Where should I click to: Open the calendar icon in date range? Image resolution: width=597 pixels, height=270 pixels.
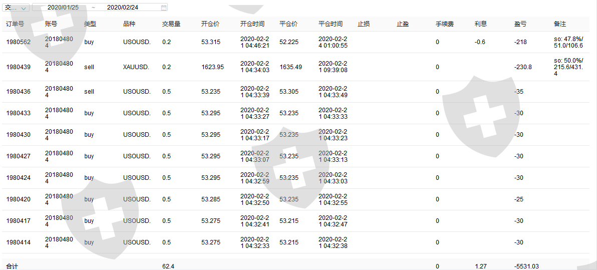point(164,8)
